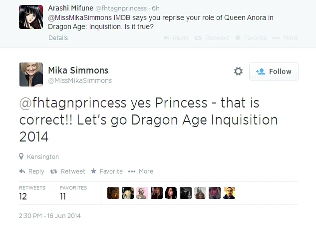Open the 2:30 PM - 16 Jun 2014 timestamp

49,216
